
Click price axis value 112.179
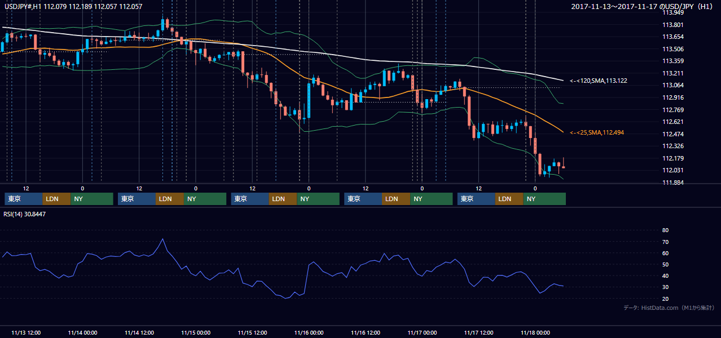673,158
